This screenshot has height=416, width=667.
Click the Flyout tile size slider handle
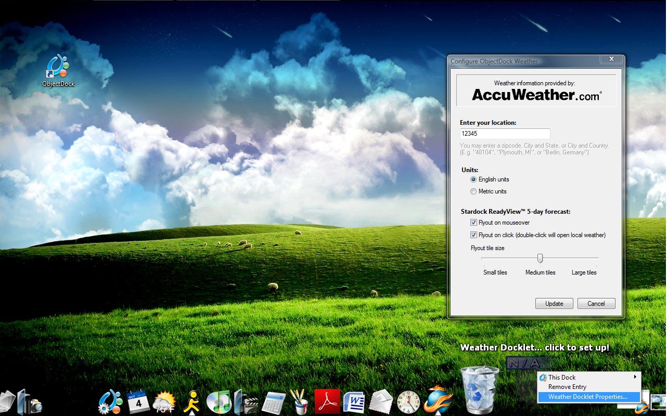pyautogui.click(x=540, y=258)
